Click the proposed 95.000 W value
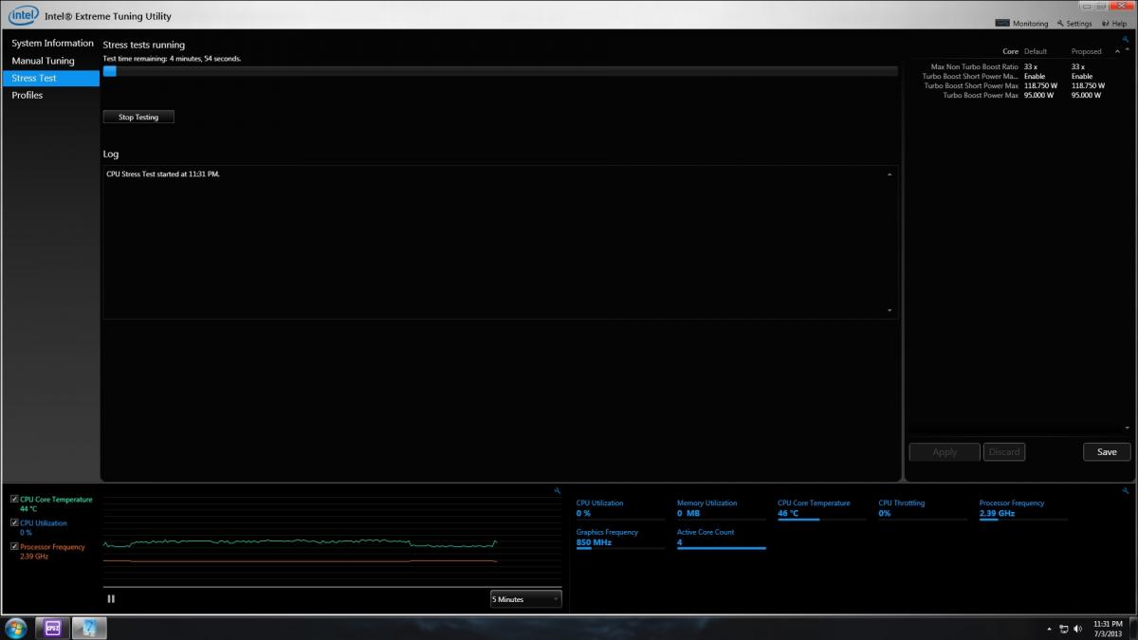The height and width of the screenshot is (640, 1138). (x=1087, y=96)
